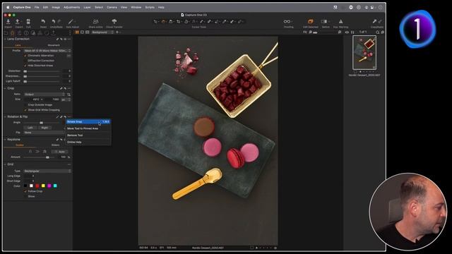The image size is (452, 254).
Task: Click the Proofing glasses icon
Action: tap(287, 22)
